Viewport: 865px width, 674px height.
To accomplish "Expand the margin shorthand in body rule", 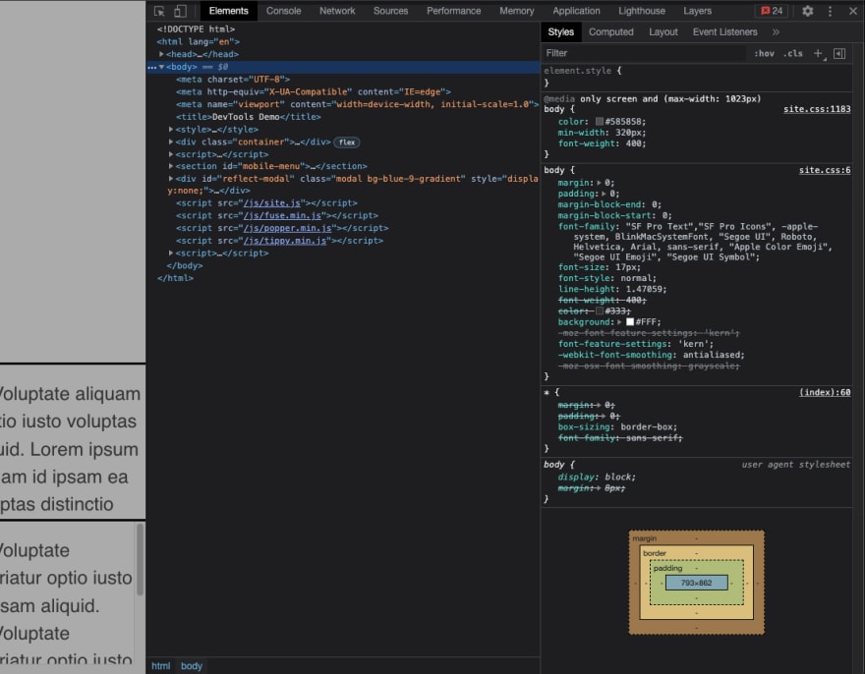I will pyautogui.click(x=599, y=183).
